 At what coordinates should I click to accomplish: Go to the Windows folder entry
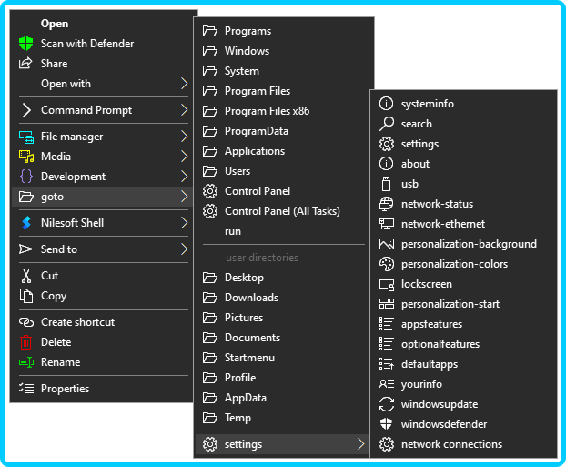(x=282, y=51)
